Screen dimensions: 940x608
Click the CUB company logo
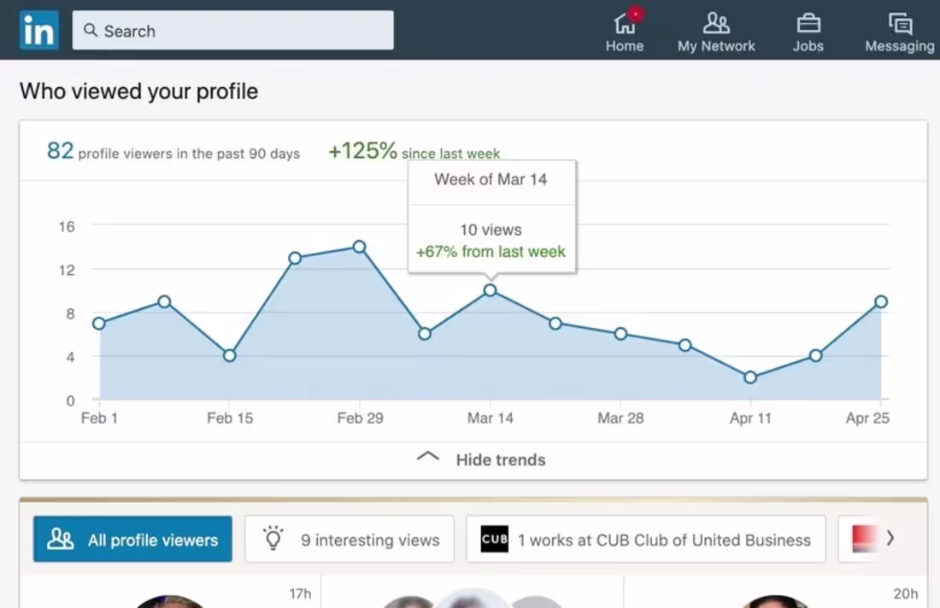tap(494, 539)
